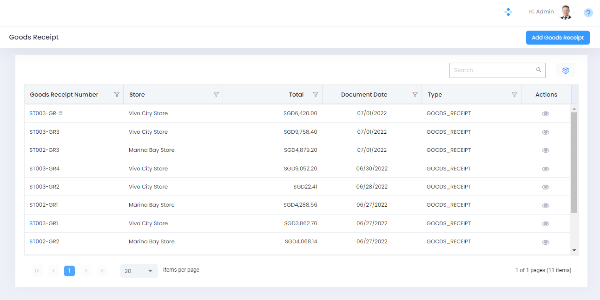The height and width of the screenshot is (300, 600).
Task: Expand the items per page dropdown
Action: pos(139,271)
